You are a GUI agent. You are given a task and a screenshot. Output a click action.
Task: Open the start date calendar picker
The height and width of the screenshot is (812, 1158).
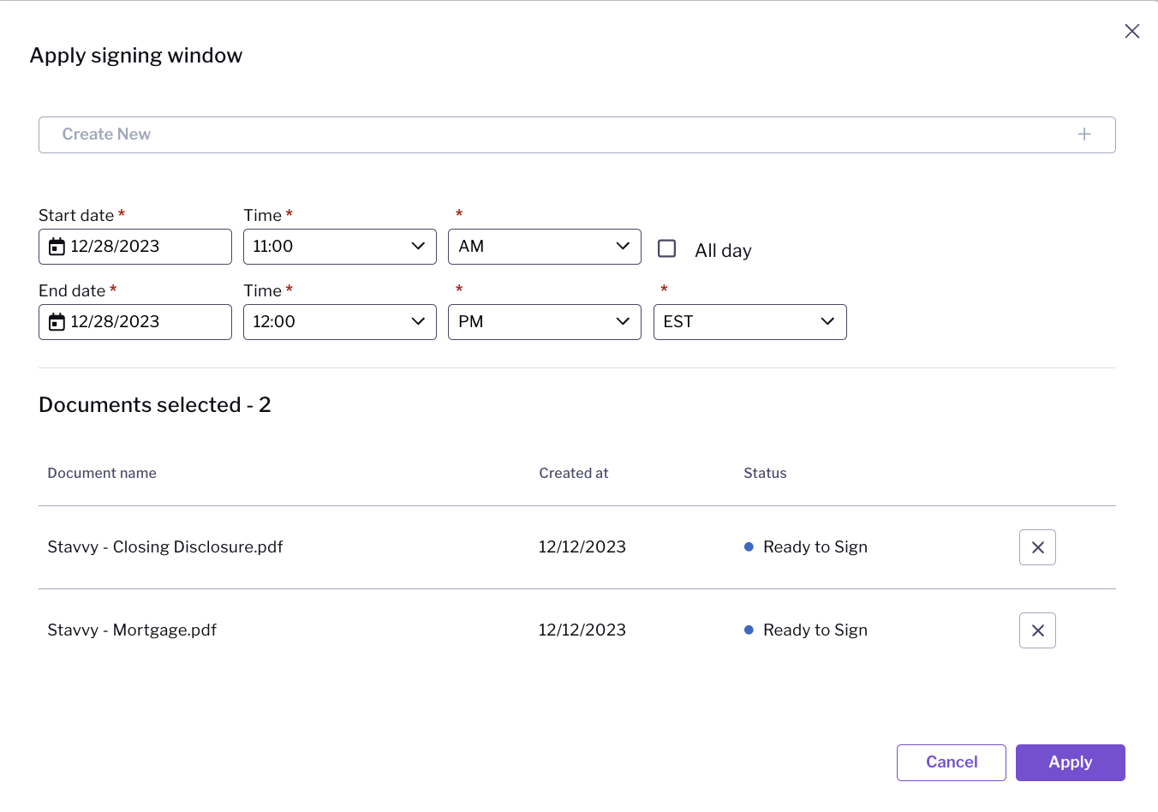pyautogui.click(x=56, y=246)
